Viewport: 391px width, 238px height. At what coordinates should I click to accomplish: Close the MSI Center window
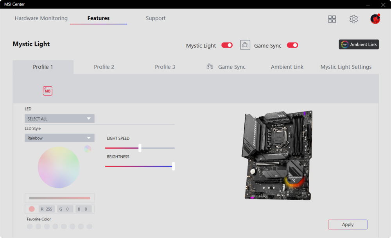pos(384,4)
